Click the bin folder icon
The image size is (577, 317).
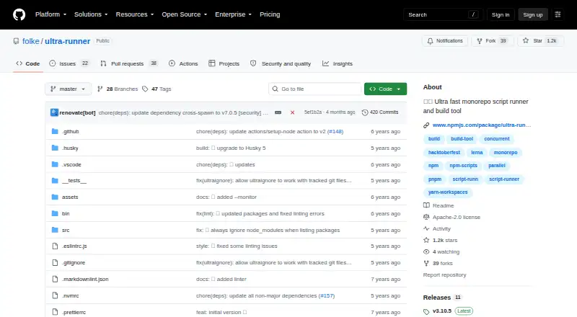(55, 214)
